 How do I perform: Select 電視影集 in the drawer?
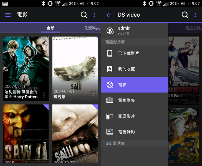pos(135,100)
